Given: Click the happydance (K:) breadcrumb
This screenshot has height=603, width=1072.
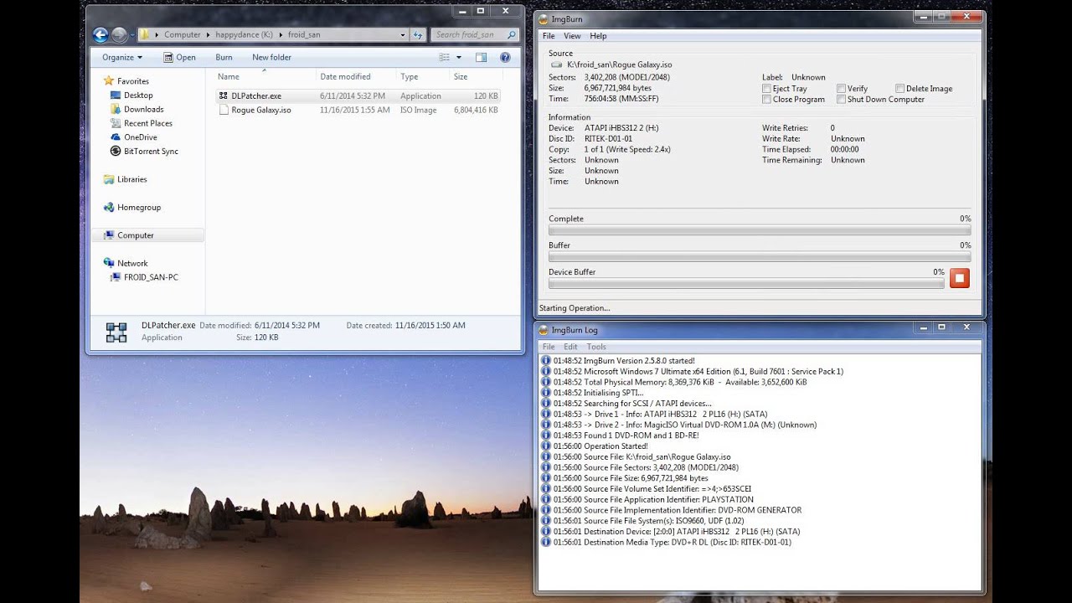Looking at the screenshot, I should point(243,35).
